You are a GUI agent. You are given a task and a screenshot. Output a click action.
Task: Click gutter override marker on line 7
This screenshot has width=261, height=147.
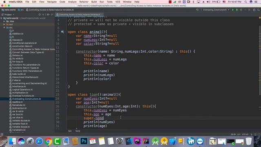(62, 32)
